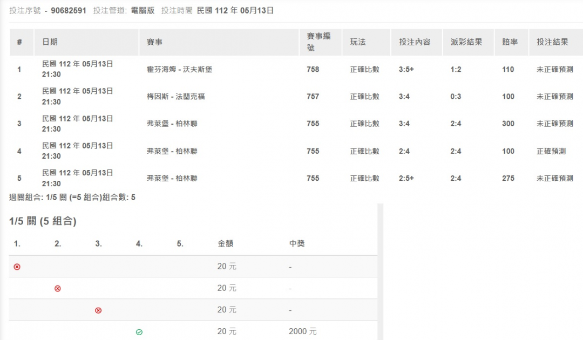The width and height of the screenshot is (583, 340).
Task: Click 弗萊堡 - 柏林聯 in row 4
Action: [x=172, y=151]
